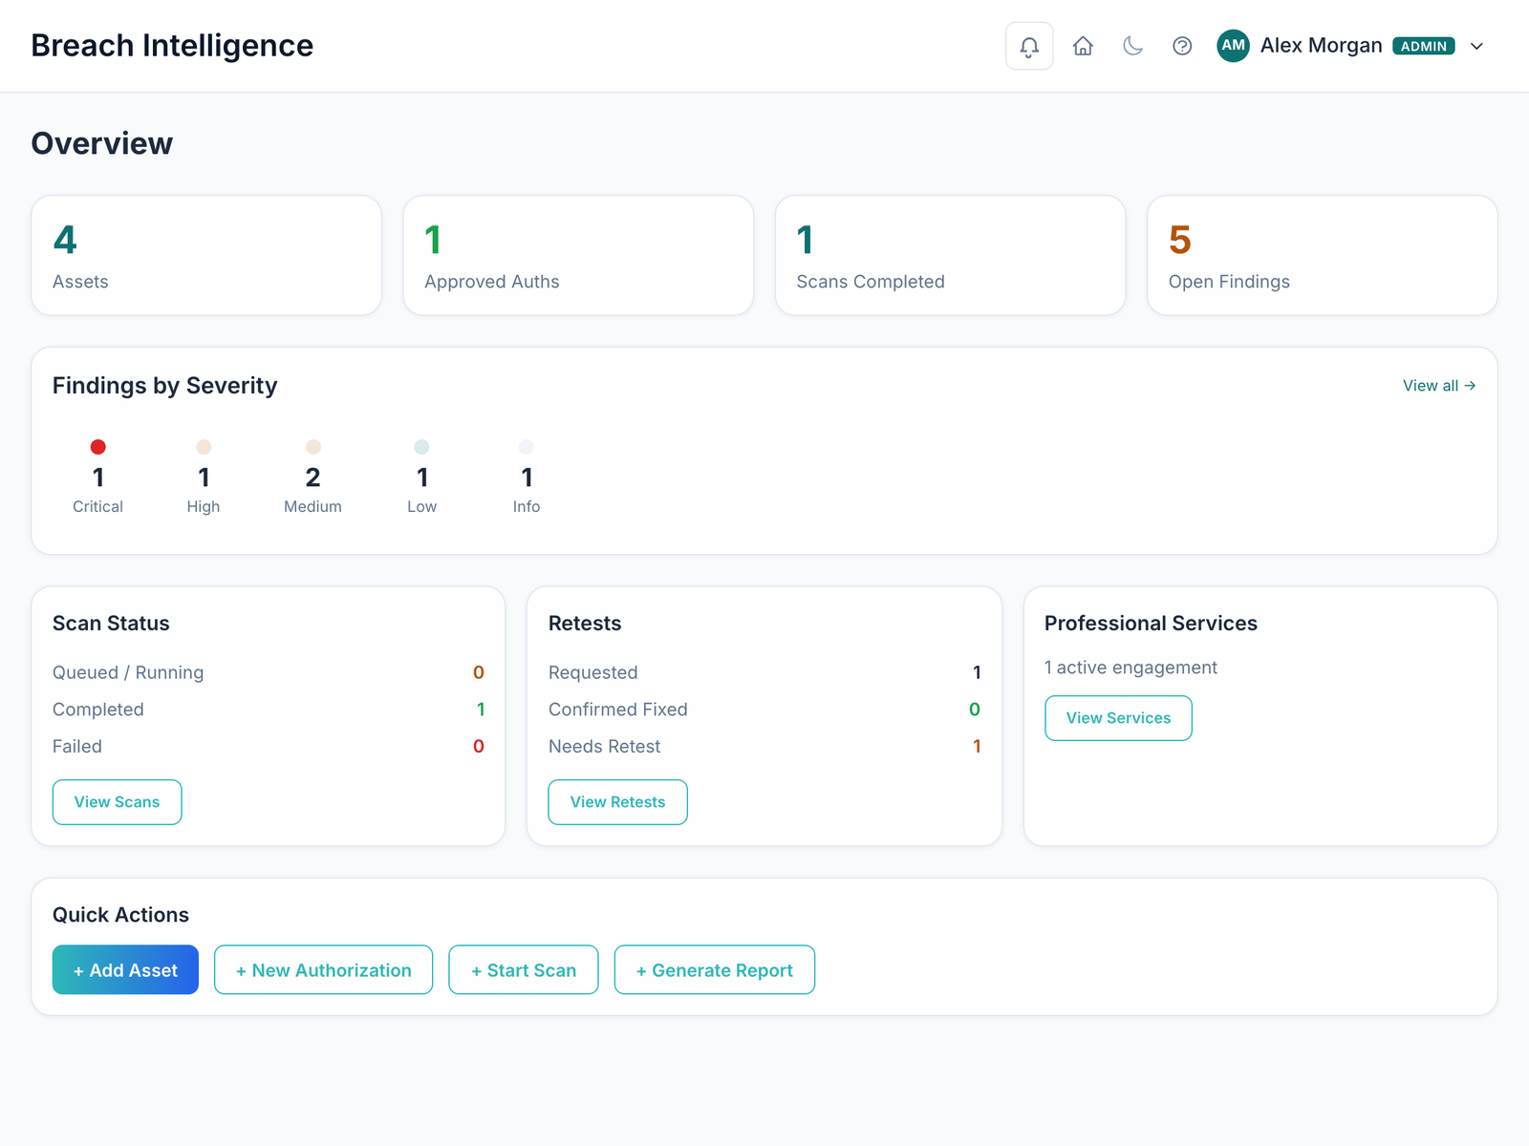
Task: Click the Completed scan status label
Action: point(98,710)
